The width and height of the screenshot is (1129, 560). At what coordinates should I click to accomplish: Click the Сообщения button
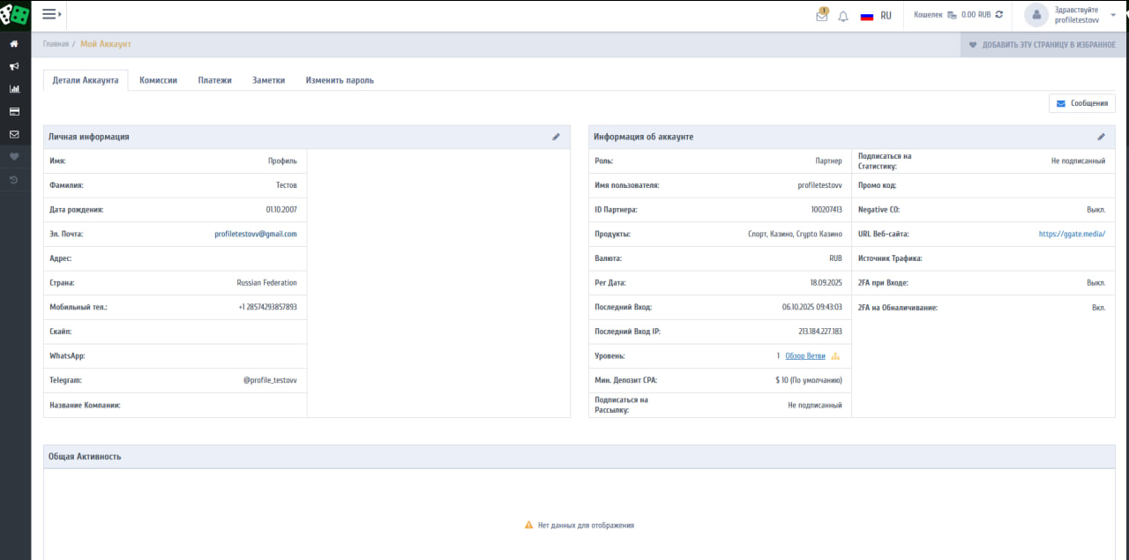point(1081,103)
